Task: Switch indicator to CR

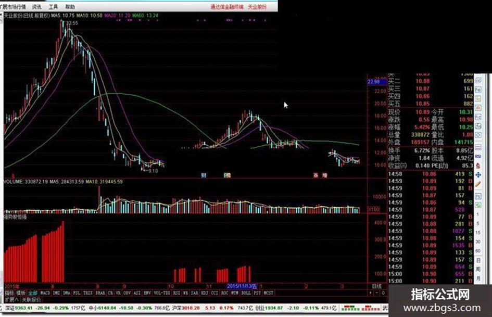Action: (110, 293)
